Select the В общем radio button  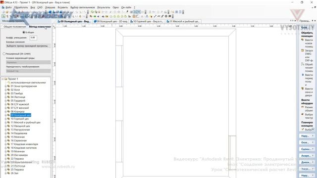pos(24,32)
